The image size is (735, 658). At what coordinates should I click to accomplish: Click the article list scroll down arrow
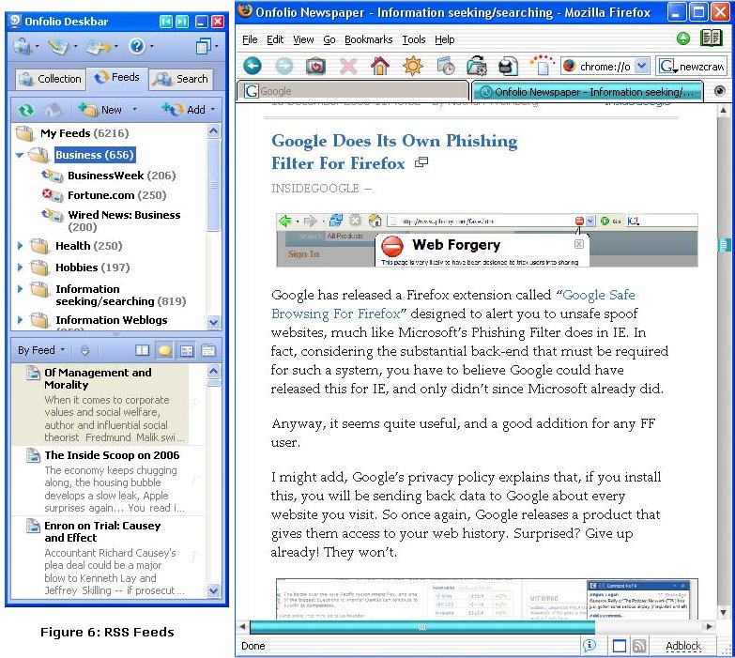(x=213, y=590)
